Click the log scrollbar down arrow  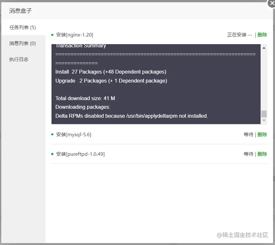[x=264, y=121]
